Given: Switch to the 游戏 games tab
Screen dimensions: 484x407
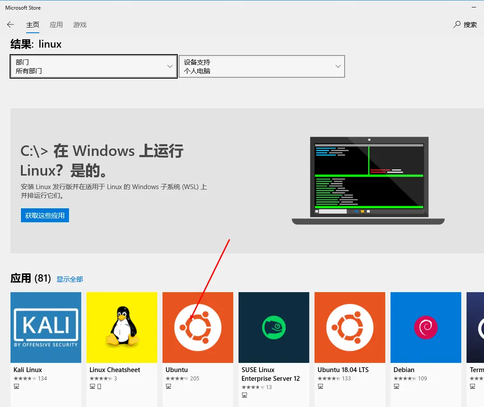Looking at the screenshot, I should point(80,25).
